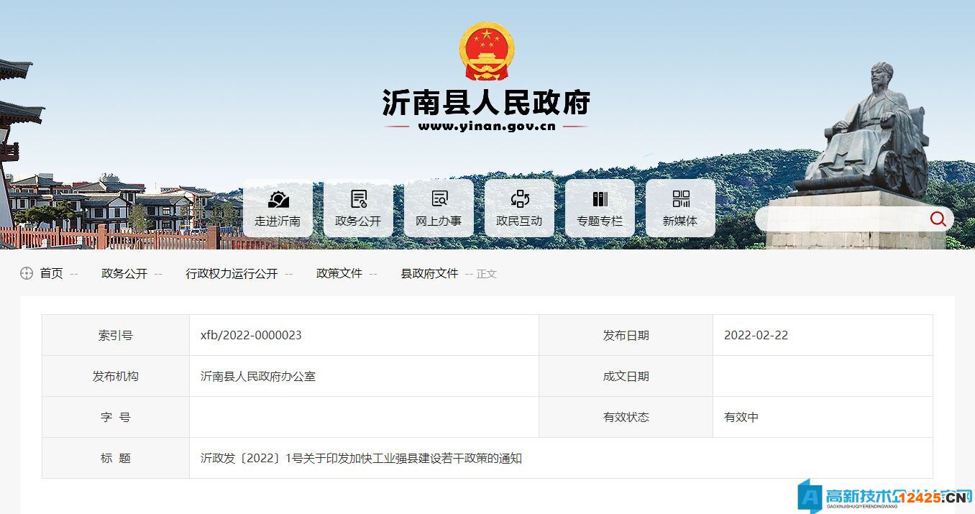Click the 成文日期 label cell

pyautogui.click(x=626, y=376)
